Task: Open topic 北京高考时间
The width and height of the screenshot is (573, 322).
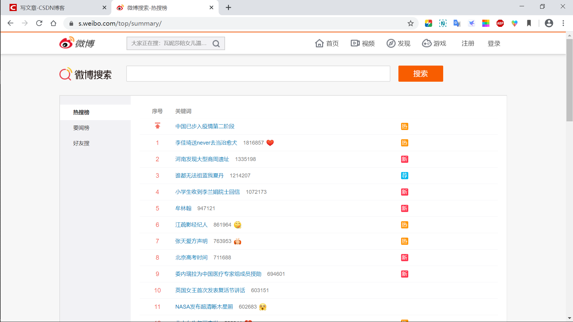Action: [x=191, y=258]
